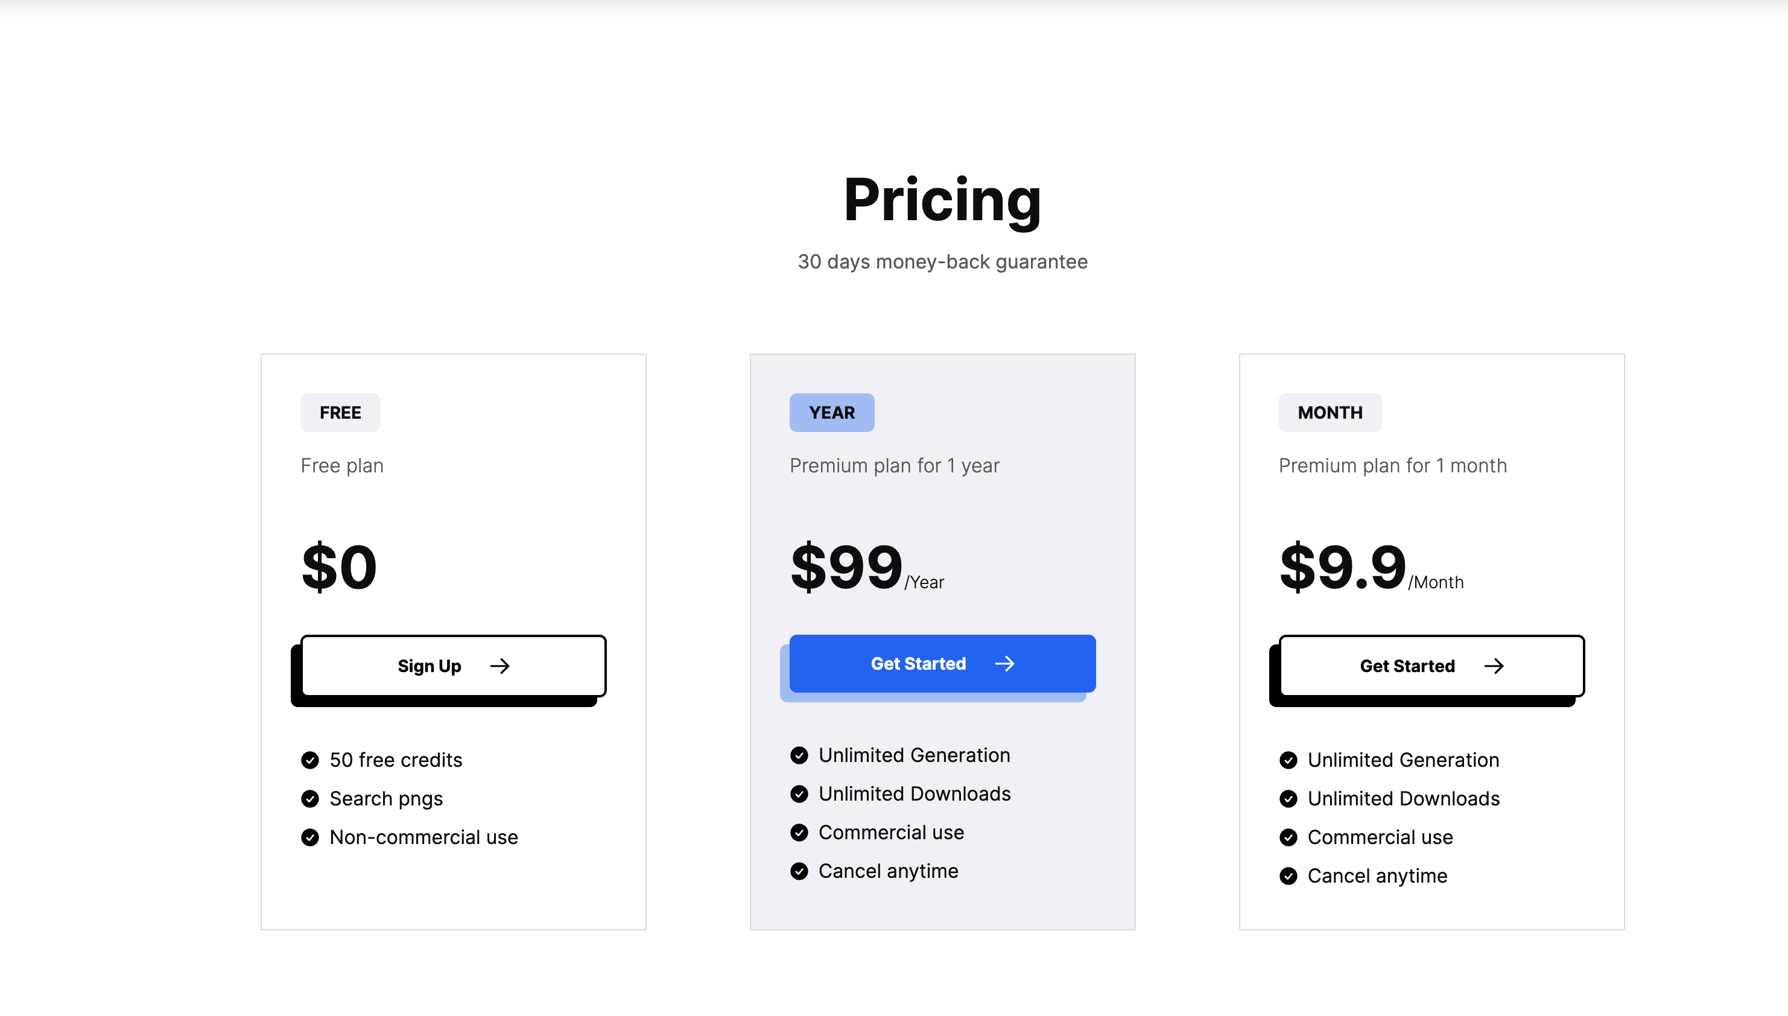Click the Pricing heading

[942, 200]
